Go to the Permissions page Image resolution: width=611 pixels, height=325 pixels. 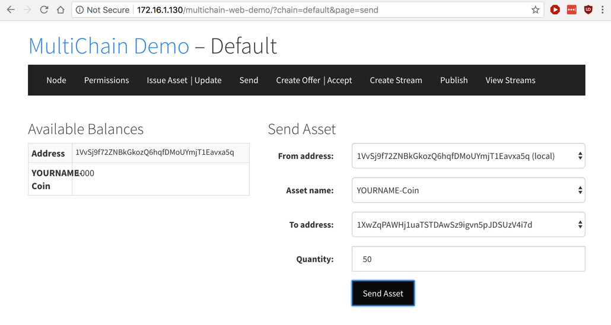(106, 80)
